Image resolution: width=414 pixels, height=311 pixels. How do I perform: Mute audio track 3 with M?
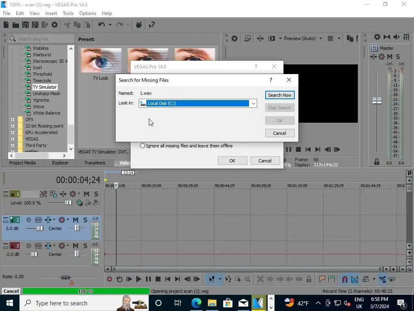point(76,246)
